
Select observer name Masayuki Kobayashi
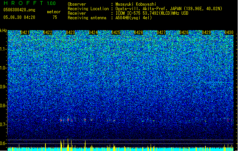click(136, 4)
